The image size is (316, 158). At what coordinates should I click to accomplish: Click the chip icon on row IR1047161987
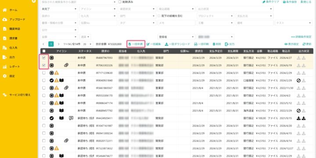(52, 126)
